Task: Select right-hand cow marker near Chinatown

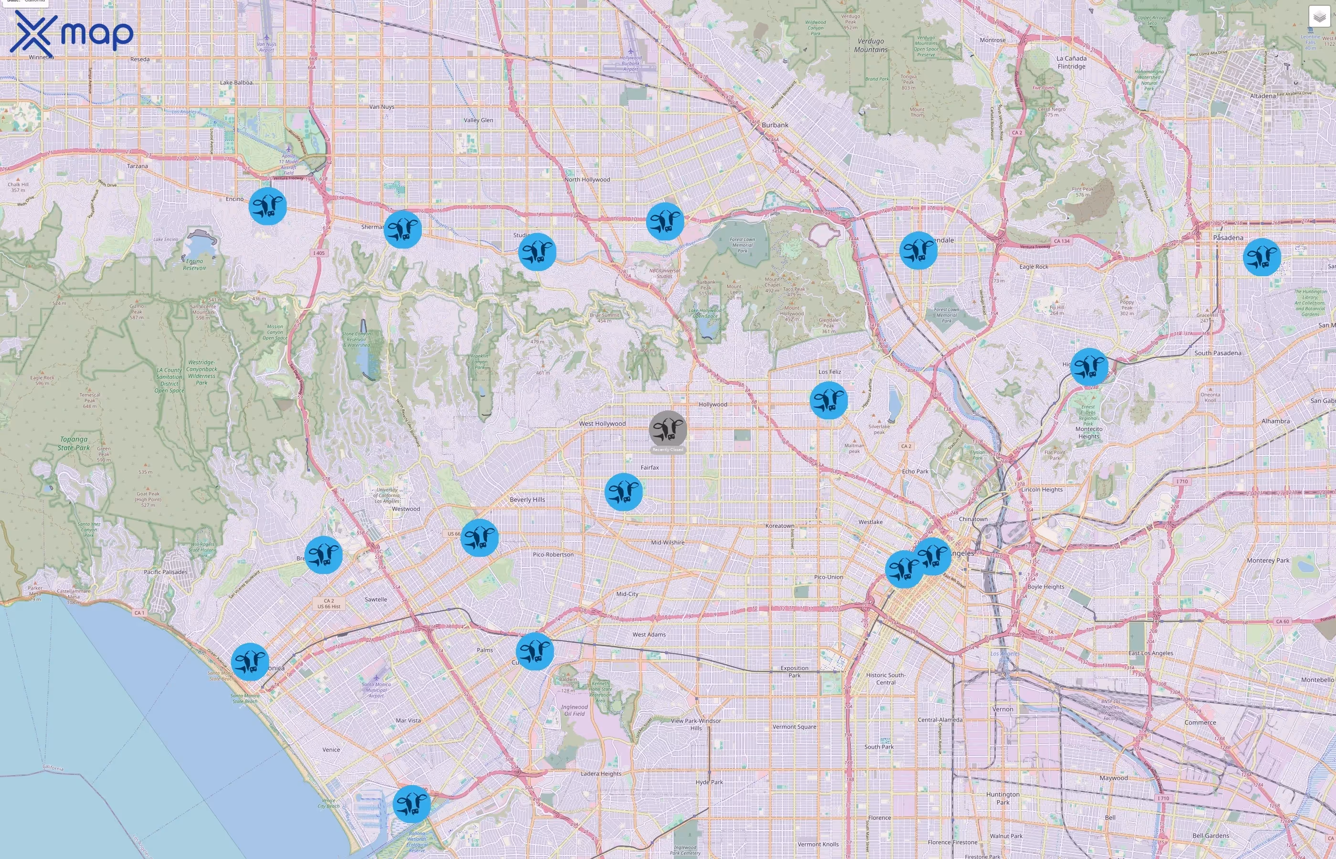Action: 932,556
